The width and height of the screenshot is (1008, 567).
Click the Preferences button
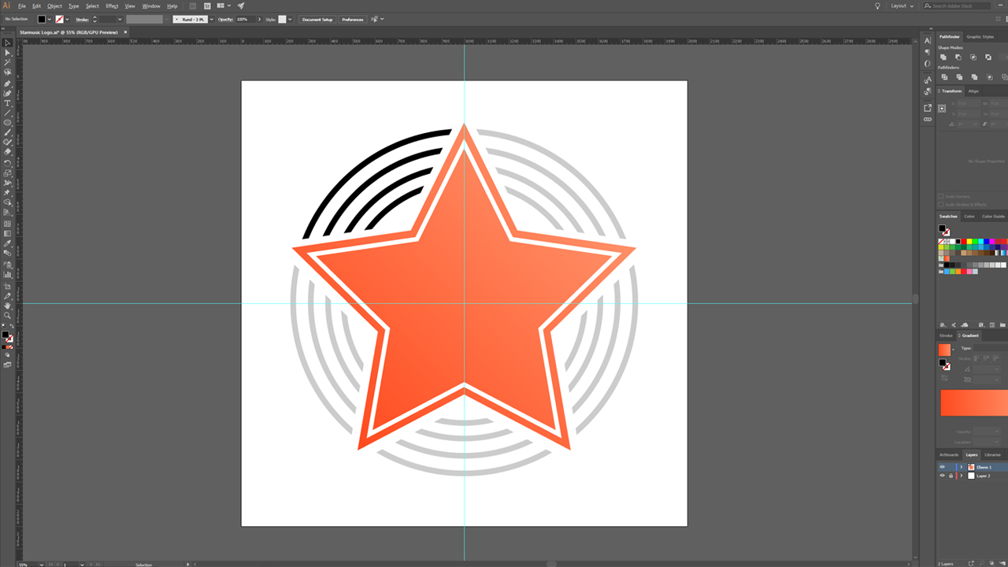(x=353, y=19)
